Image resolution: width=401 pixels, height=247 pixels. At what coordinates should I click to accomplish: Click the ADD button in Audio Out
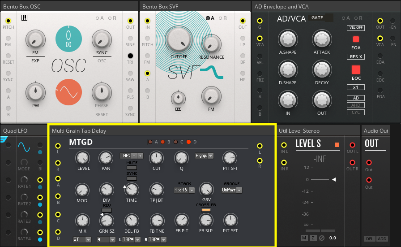point(382,239)
